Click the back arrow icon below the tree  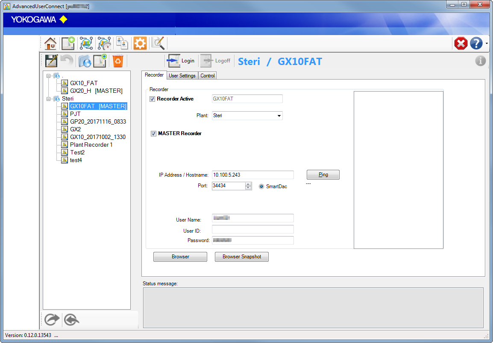[72, 320]
